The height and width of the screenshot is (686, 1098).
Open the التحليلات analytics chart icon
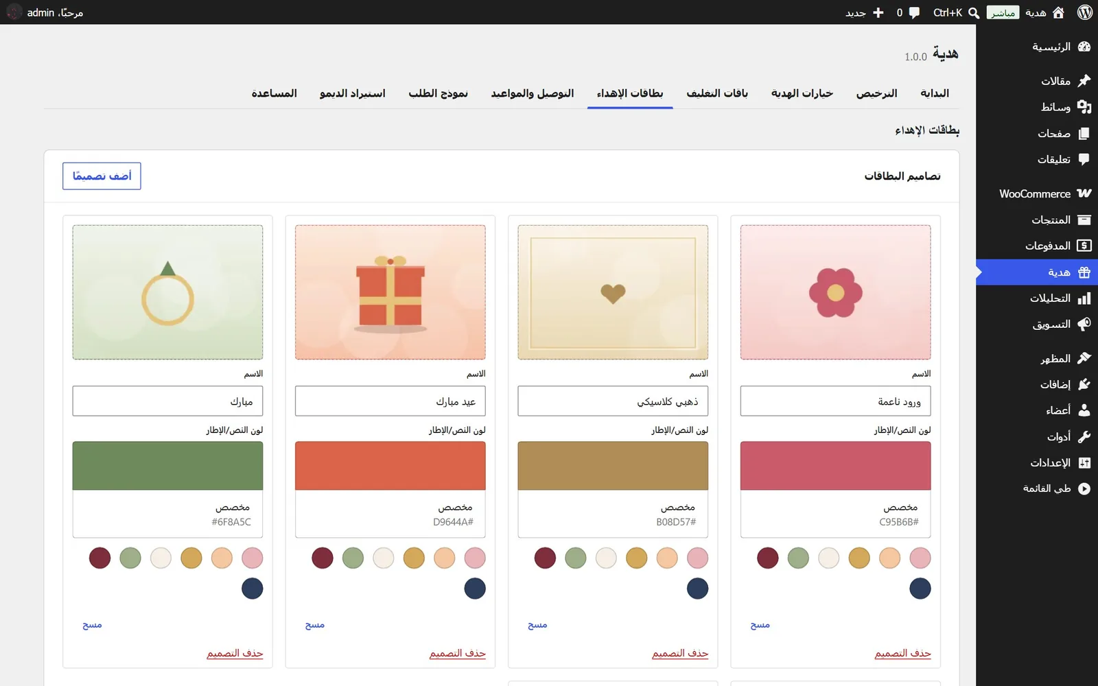(1084, 298)
